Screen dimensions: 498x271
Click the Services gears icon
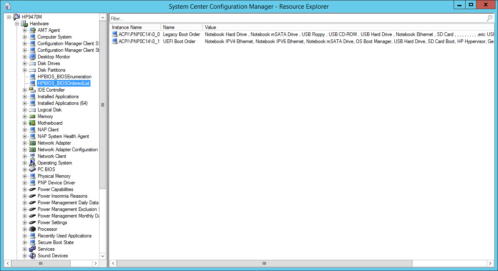click(x=32, y=249)
